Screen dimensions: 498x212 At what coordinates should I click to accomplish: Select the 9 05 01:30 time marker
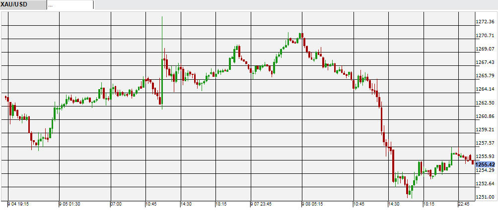(x=70, y=204)
